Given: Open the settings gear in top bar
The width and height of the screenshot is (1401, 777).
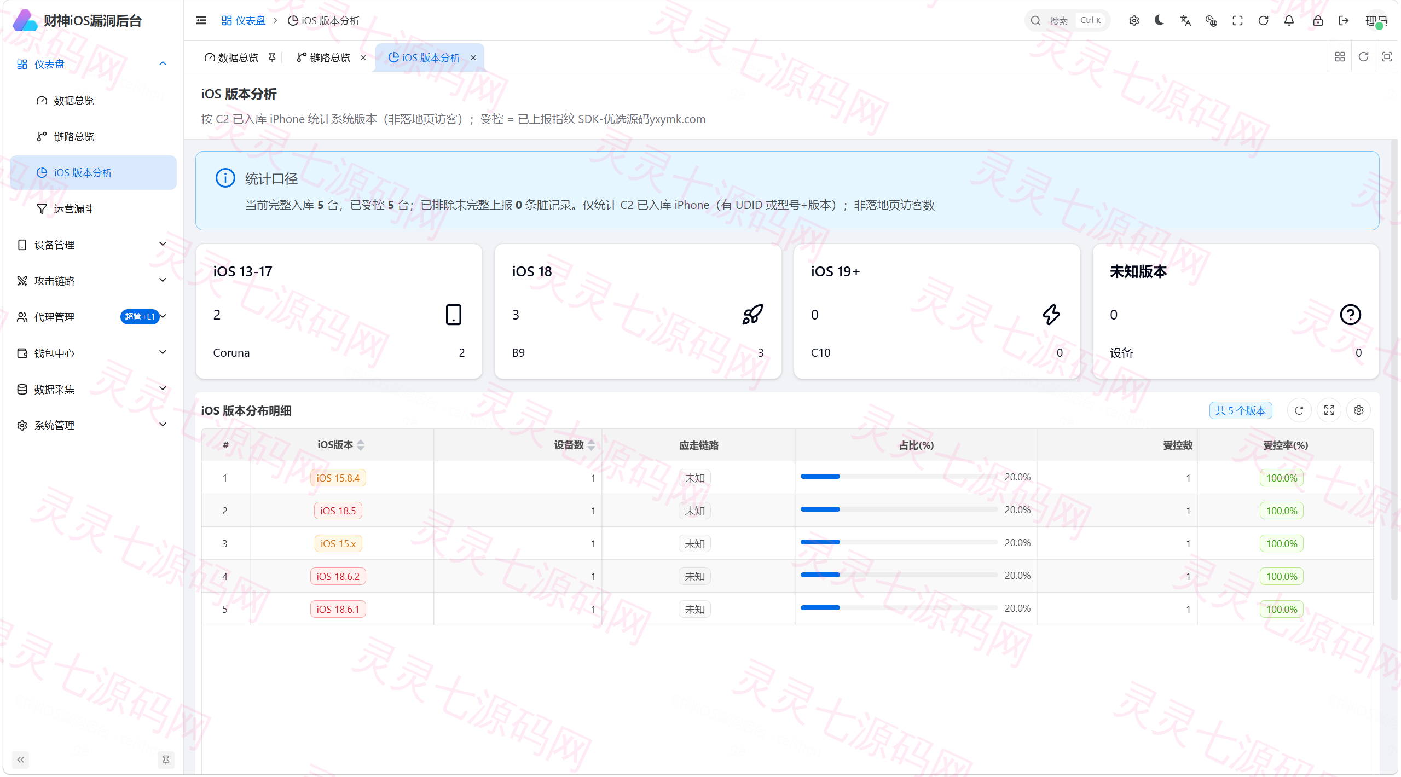Looking at the screenshot, I should (x=1134, y=20).
